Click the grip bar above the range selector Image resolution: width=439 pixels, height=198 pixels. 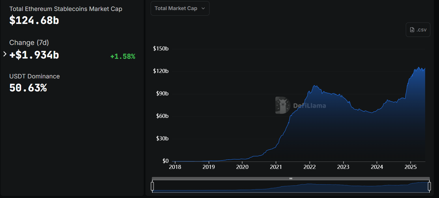291,178
